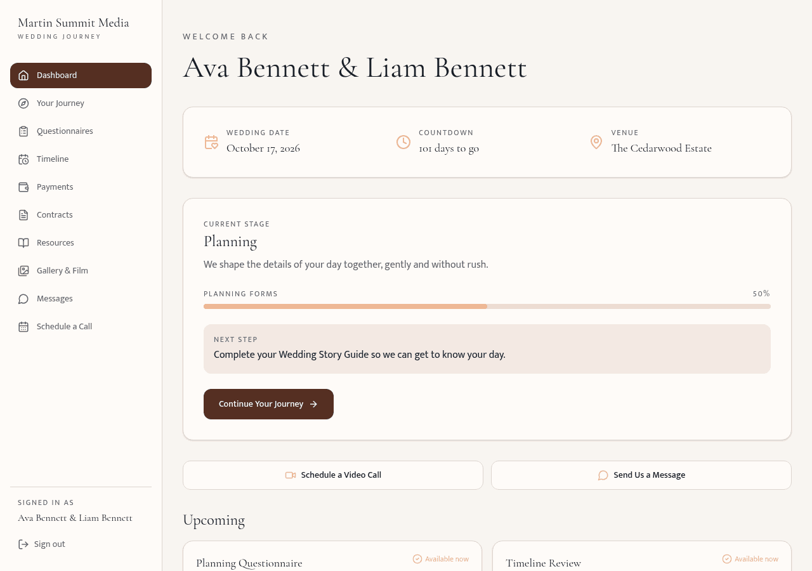The width and height of the screenshot is (812, 571).
Task: Click the Messages speech bubble icon
Action: tap(23, 299)
